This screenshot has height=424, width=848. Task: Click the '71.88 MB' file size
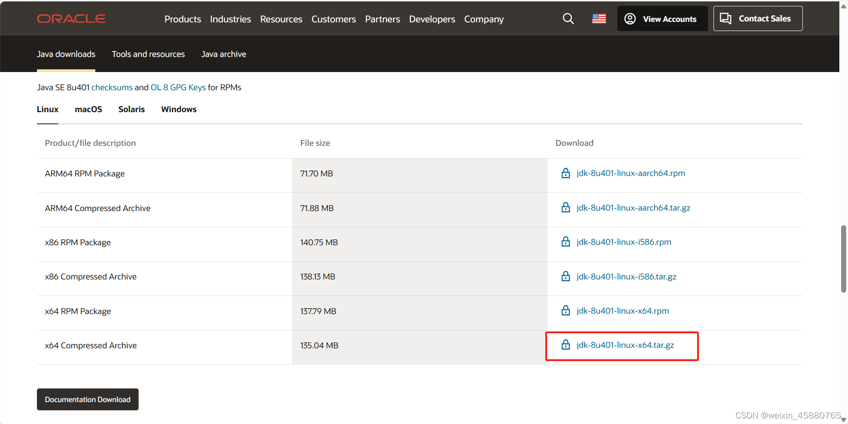coord(317,208)
